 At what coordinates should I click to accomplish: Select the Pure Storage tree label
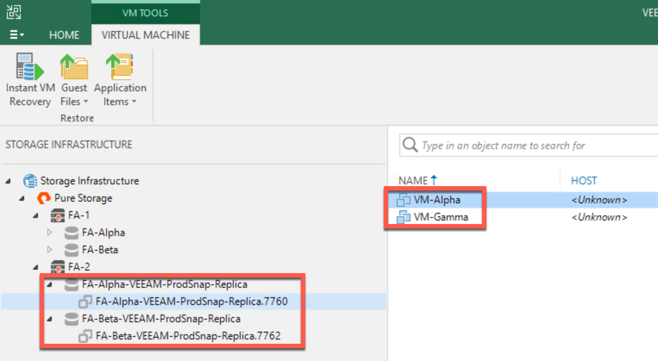point(83,198)
